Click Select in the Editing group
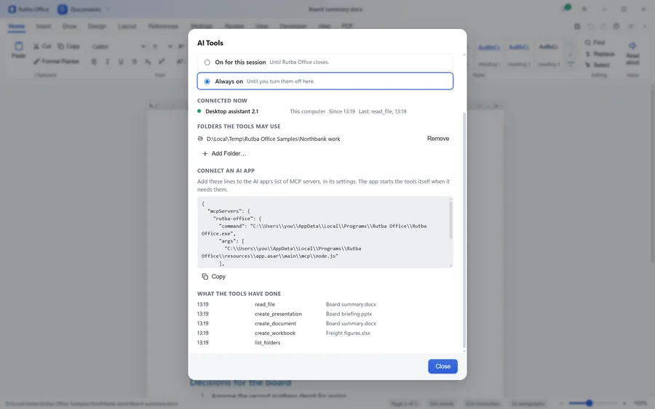Screen dimensions: 655x409 pyautogui.click(x=598, y=65)
